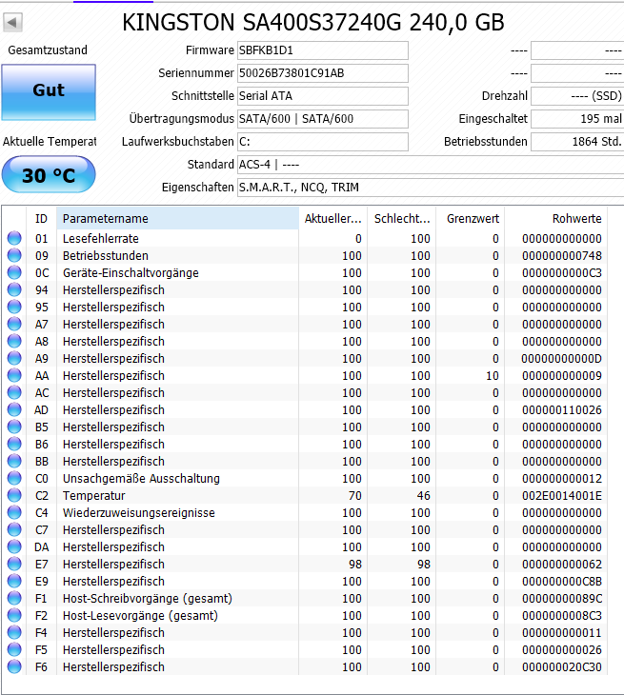624x695 pixels.
Task: Sort by the Schlecht column header
Action: tap(402, 219)
